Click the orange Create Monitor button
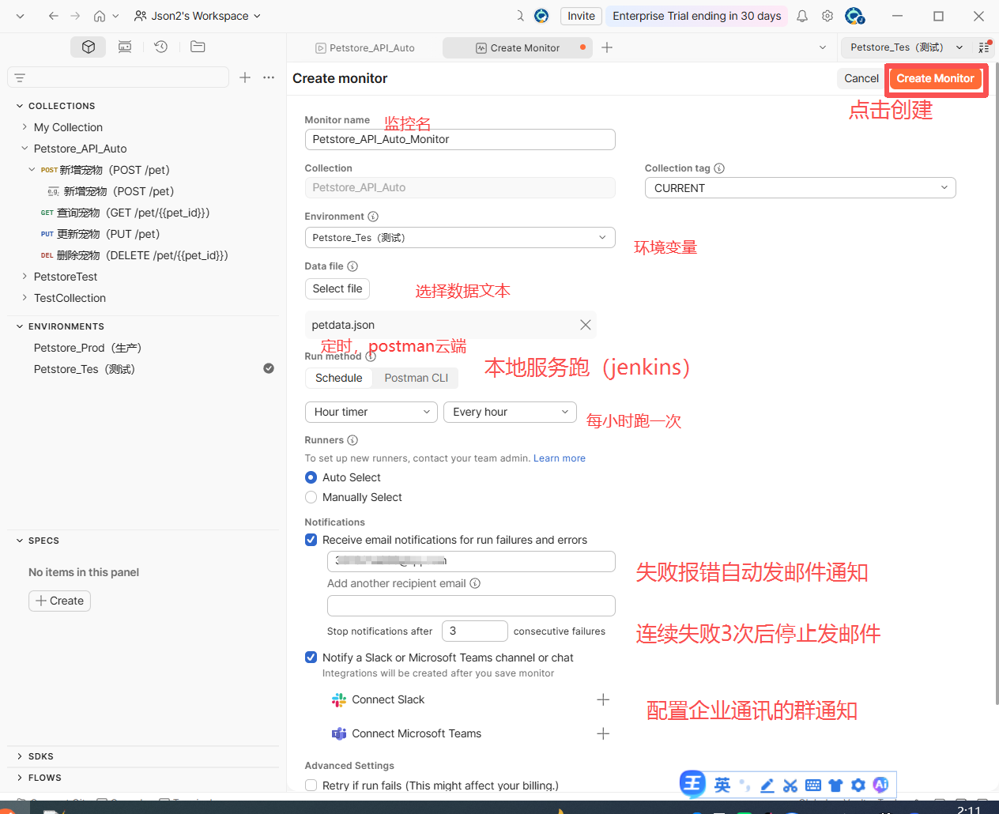The image size is (999, 814). (x=935, y=78)
